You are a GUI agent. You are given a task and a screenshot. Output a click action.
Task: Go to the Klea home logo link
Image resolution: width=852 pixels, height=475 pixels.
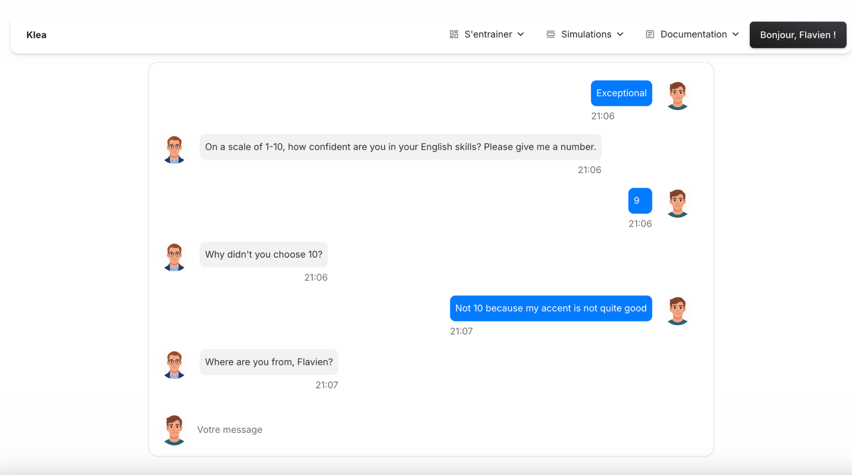(x=36, y=35)
